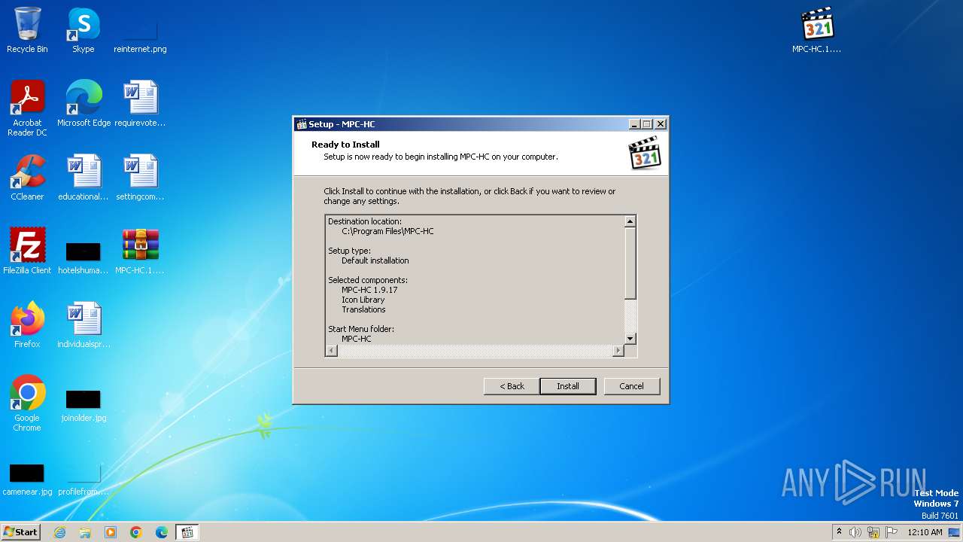The width and height of the screenshot is (963, 542).
Task: Select the MPC-HC installer icon on desktop
Action: point(817,30)
